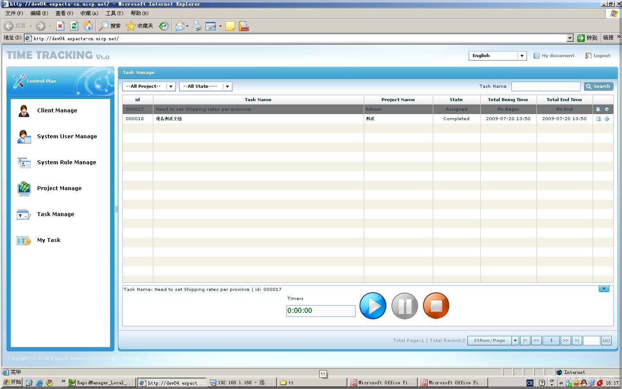
Task: Open System User Manage in the sidebar
Action: click(x=67, y=137)
